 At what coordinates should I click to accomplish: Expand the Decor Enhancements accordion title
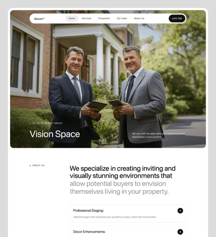pyautogui.click(x=89, y=232)
